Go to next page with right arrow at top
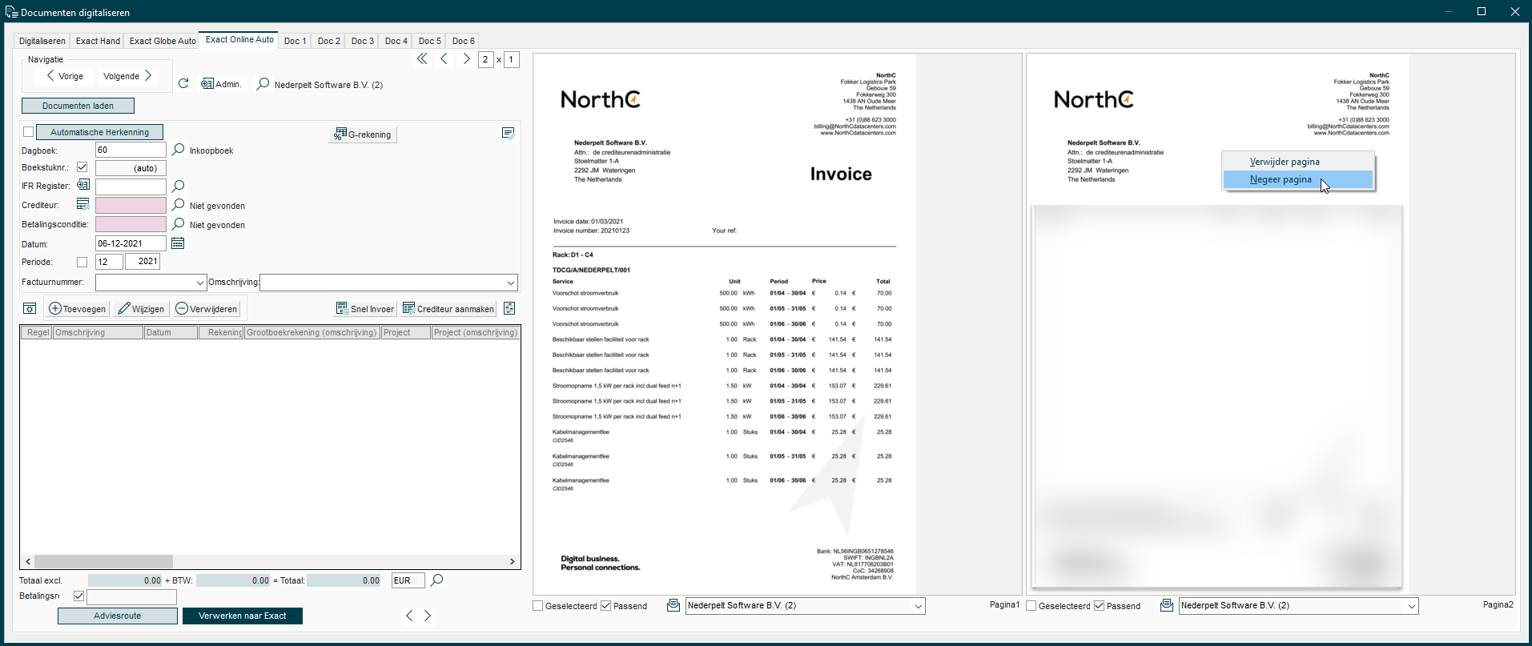 [466, 58]
